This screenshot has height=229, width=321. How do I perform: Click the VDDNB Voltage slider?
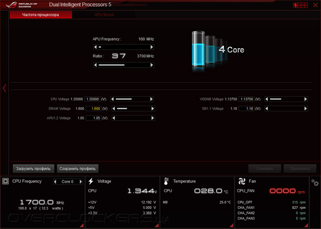286,99
